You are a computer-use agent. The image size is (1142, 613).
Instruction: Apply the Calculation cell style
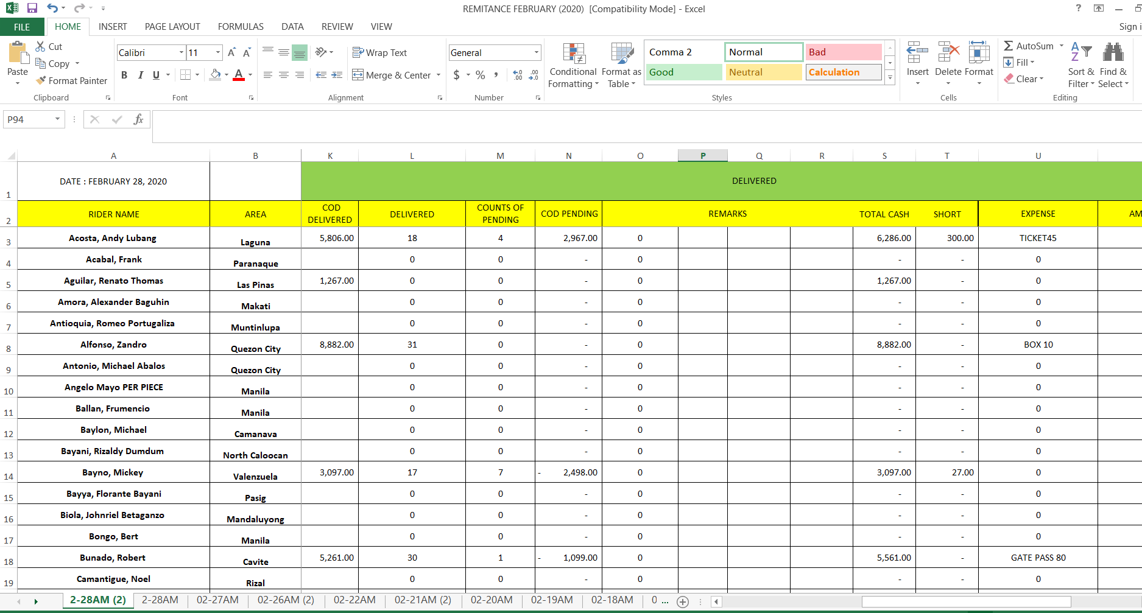pyautogui.click(x=844, y=72)
